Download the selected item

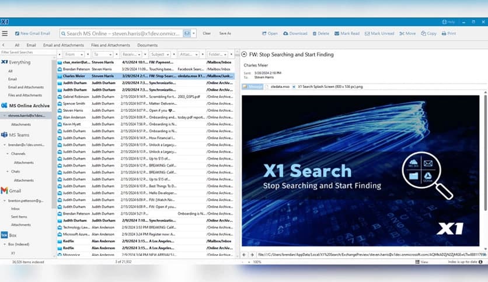(x=295, y=34)
